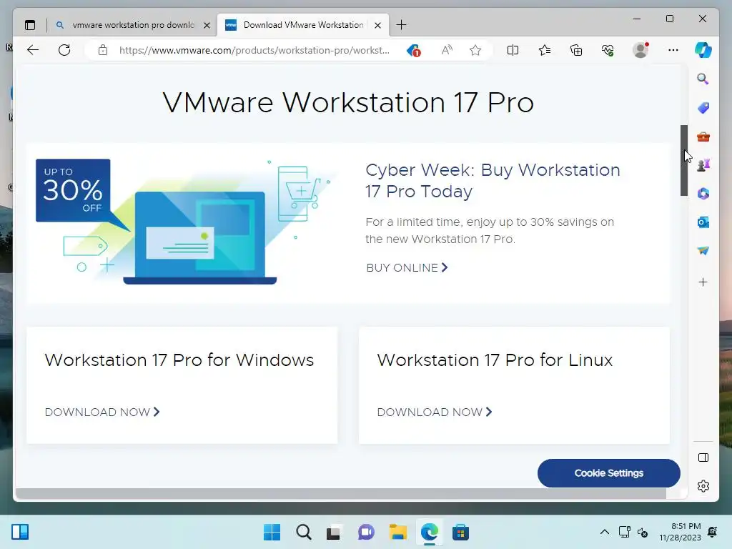Image resolution: width=732 pixels, height=549 pixels.
Task: Go back to previous page
Action: pyautogui.click(x=33, y=50)
